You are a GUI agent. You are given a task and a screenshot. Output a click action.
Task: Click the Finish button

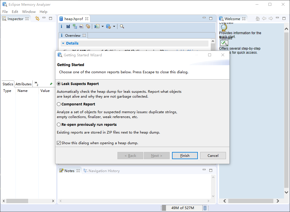(185, 156)
